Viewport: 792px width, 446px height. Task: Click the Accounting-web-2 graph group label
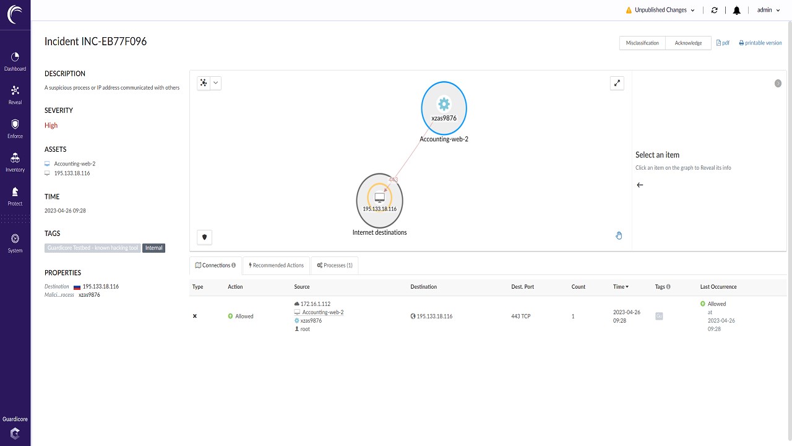coord(444,139)
